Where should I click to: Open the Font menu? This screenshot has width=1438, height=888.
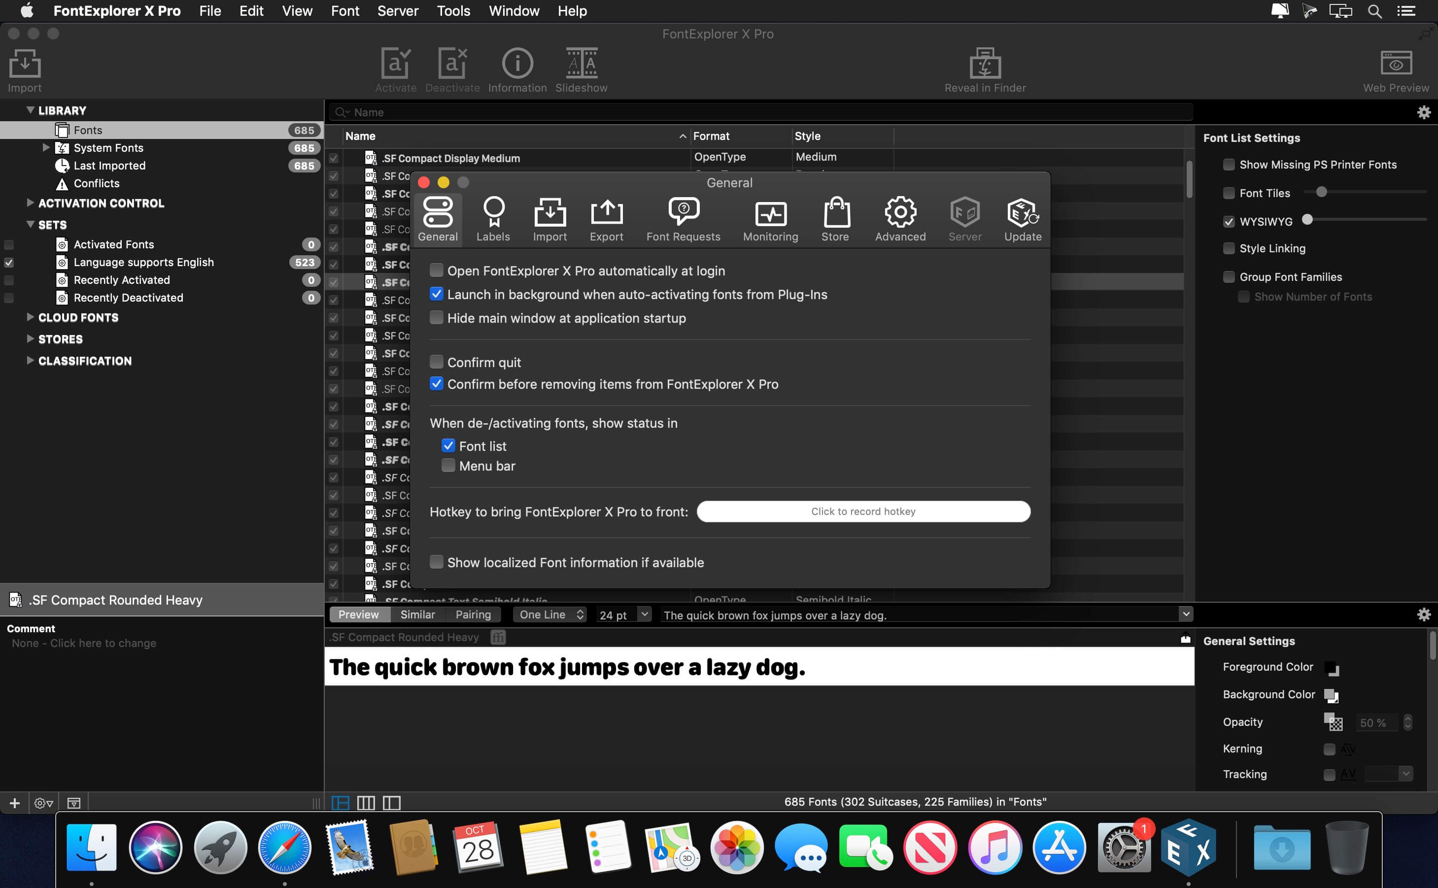click(x=344, y=11)
